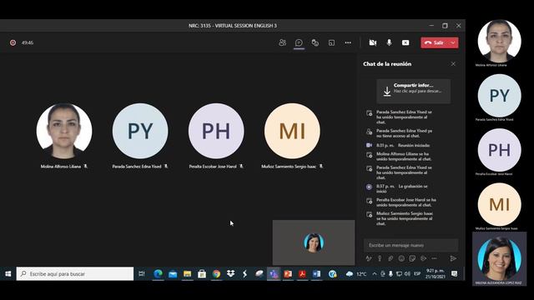Open the help icon on the taskbar
534x300 pixels.
click(332, 274)
